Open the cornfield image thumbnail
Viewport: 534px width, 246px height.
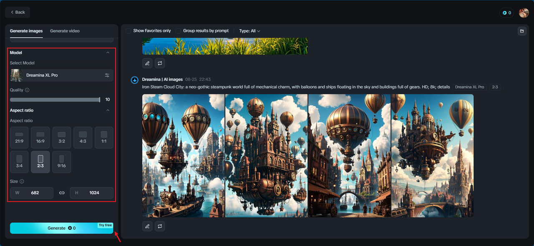[225, 46]
